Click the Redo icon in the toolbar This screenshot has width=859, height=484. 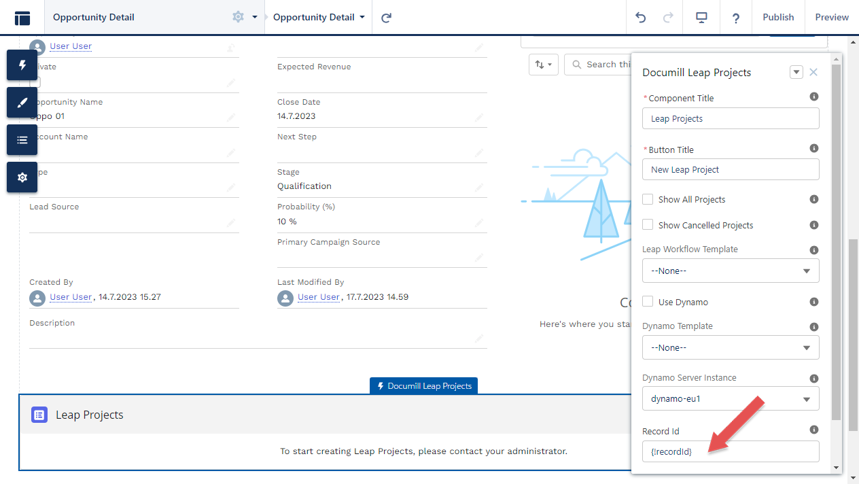[x=669, y=18]
